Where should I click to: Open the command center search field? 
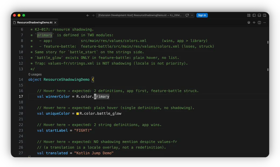(140, 15)
